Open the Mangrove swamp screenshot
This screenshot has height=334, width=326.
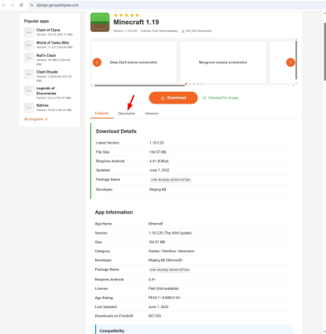click(223, 62)
